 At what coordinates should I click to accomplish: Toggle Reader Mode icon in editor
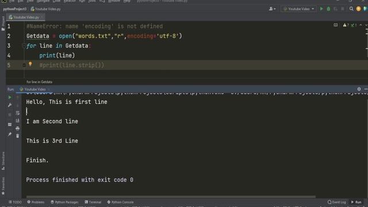(x=336, y=25)
